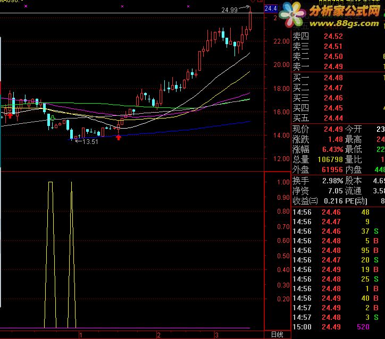
Task: Click the PE(动) label
Action: point(356,201)
